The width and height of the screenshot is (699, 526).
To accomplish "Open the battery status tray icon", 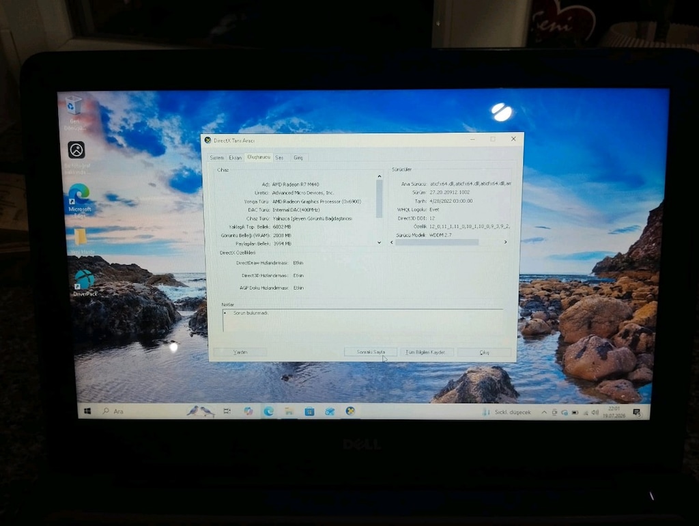I will pos(575,413).
